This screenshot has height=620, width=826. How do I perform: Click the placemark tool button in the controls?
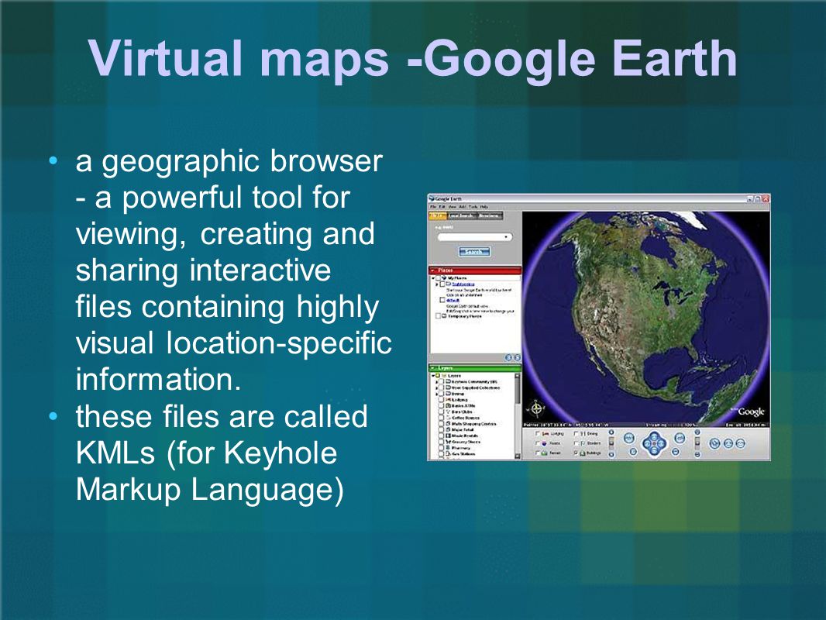pos(715,443)
